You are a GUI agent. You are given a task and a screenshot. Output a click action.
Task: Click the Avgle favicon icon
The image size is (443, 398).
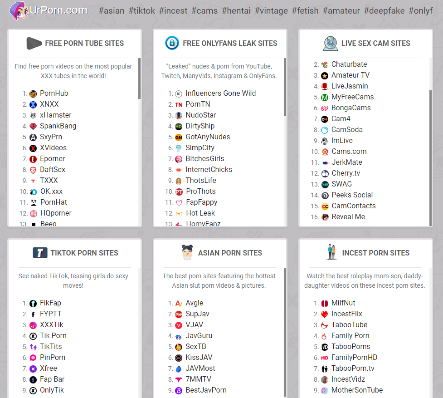coord(179,304)
